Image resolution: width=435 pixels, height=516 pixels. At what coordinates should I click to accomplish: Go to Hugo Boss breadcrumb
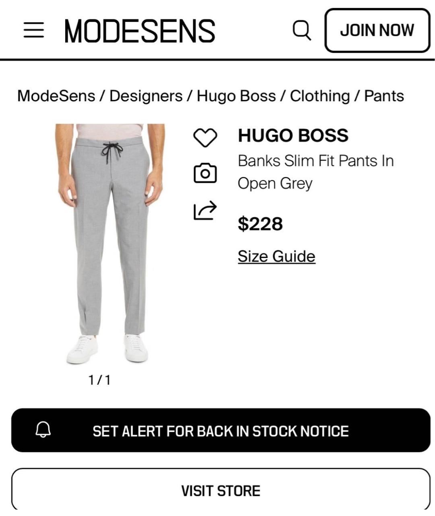236,96
